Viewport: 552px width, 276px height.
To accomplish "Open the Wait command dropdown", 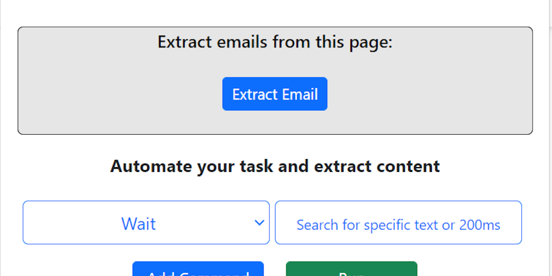I will click(x=146, y=223).
